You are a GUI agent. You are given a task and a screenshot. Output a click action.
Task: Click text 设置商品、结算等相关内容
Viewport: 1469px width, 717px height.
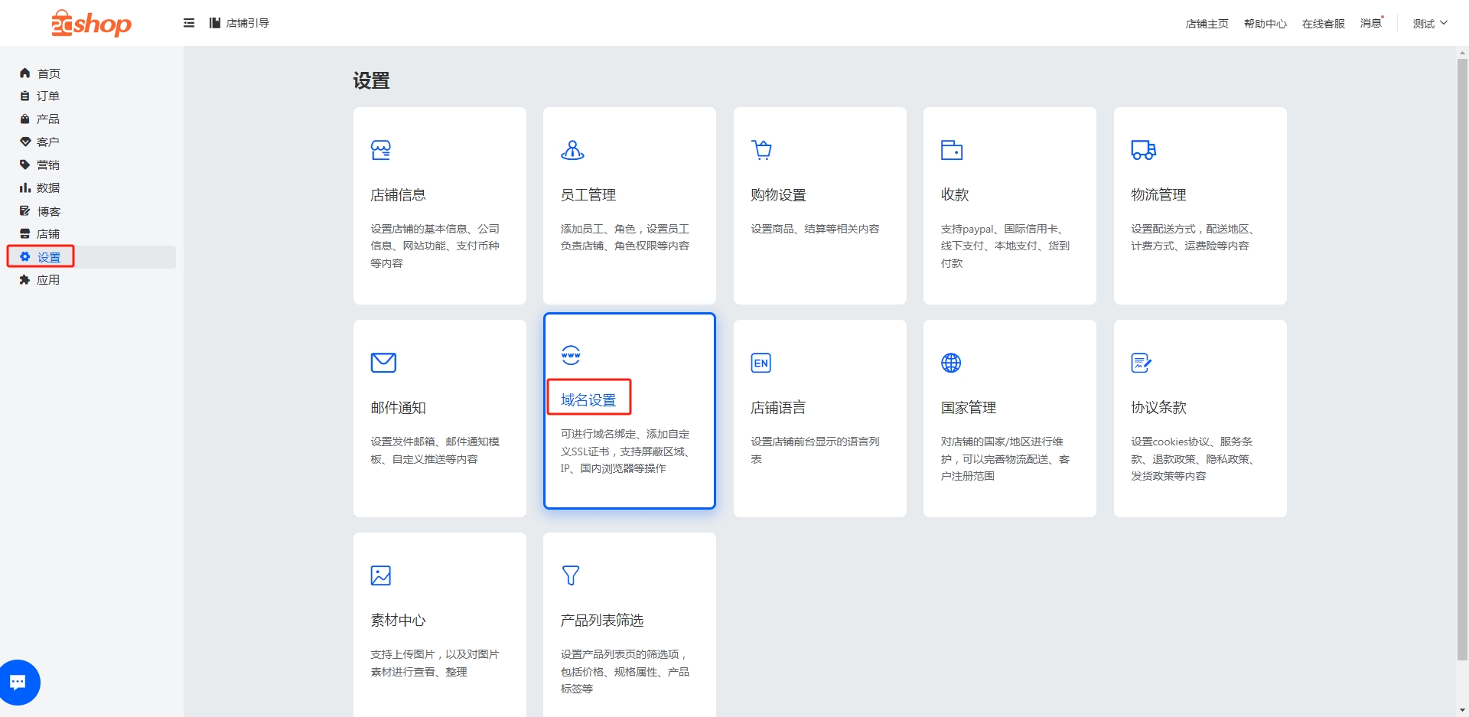815,229
